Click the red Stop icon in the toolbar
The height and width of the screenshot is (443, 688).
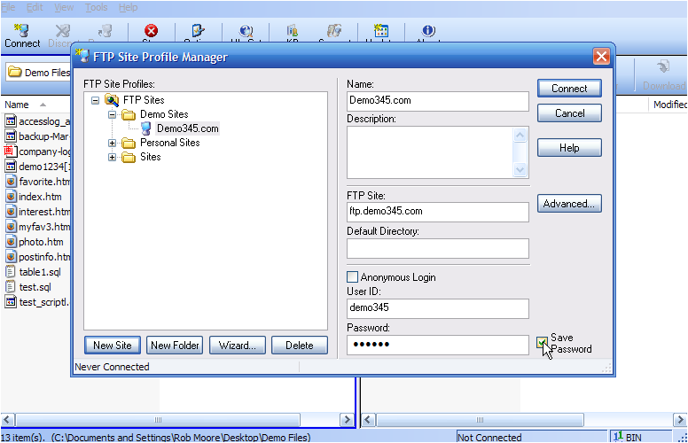[151, 31]
